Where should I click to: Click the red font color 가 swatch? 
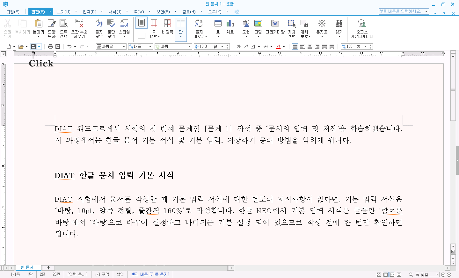click(278, 47)
